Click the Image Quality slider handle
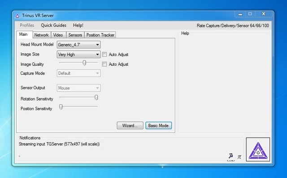This screenshot has width=287, height=178. click(84, 63)
